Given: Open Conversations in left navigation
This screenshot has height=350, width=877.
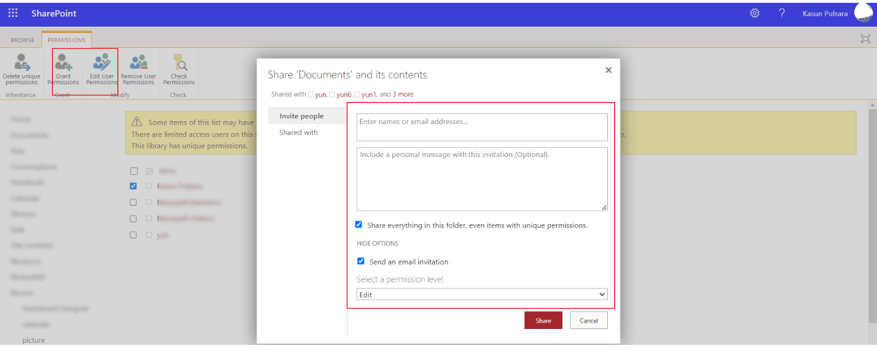Looking at the screenshot, I should click(x=34, y=167).
